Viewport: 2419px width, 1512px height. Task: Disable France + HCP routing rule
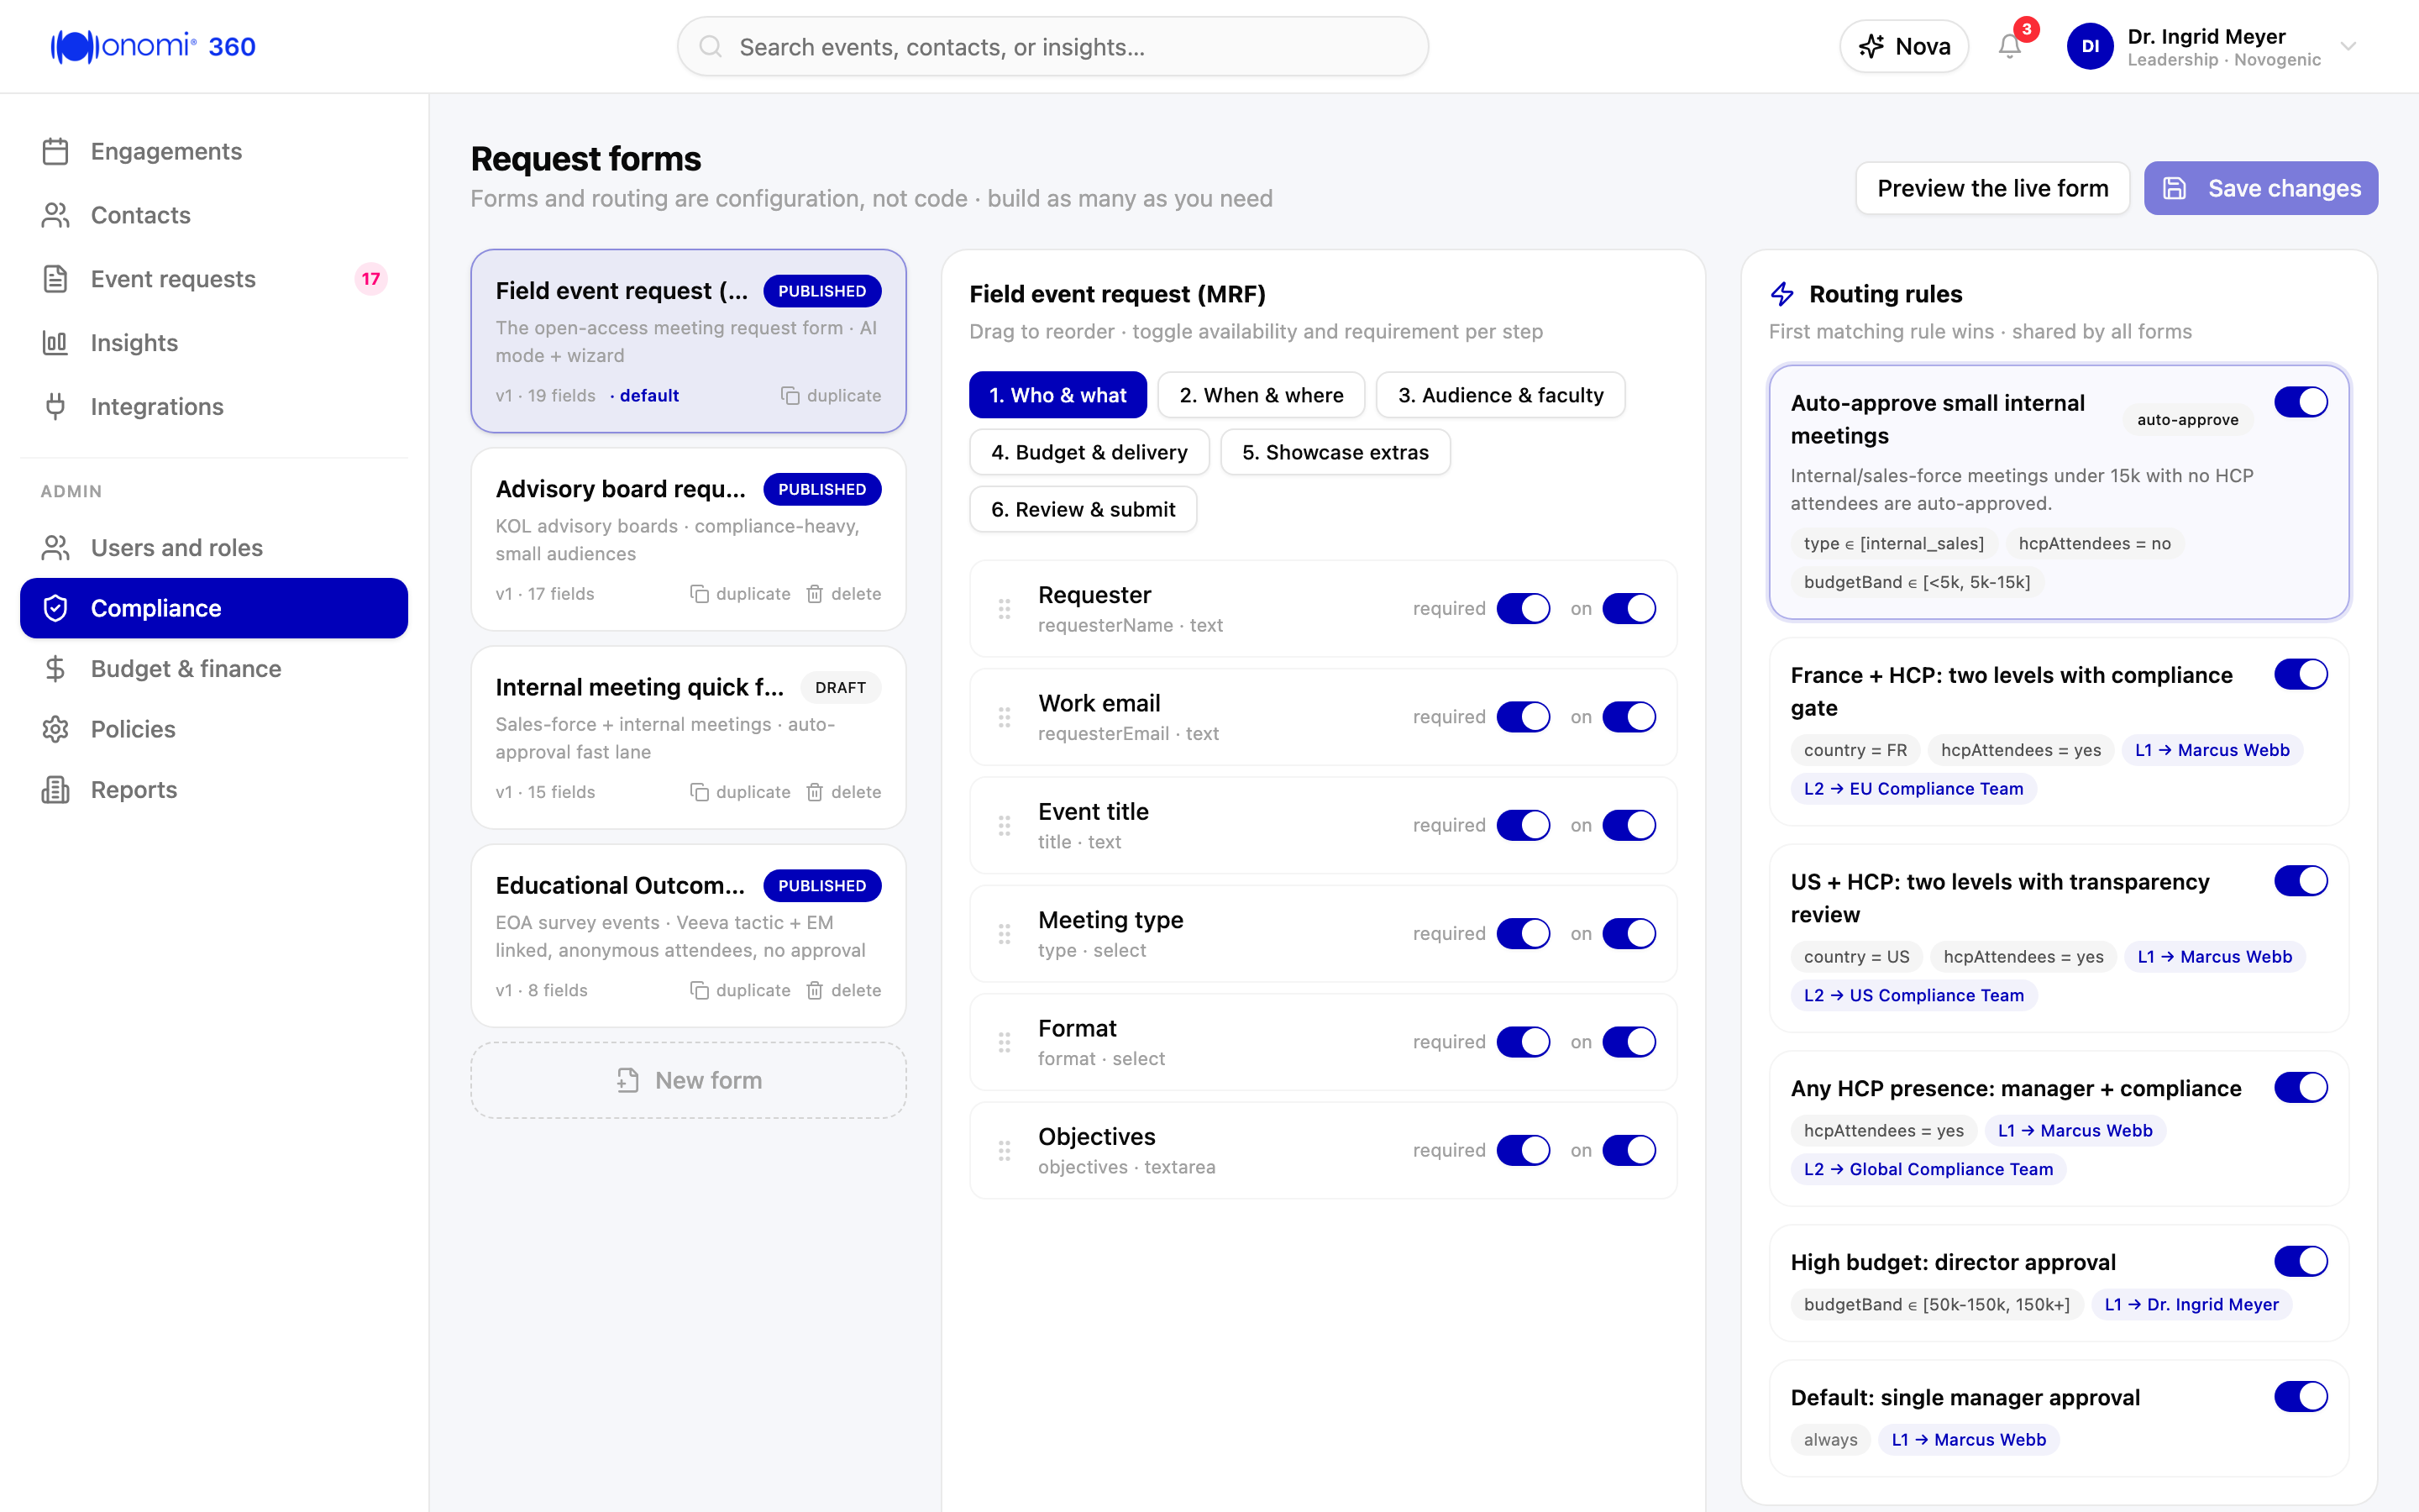coord(2301,674)
